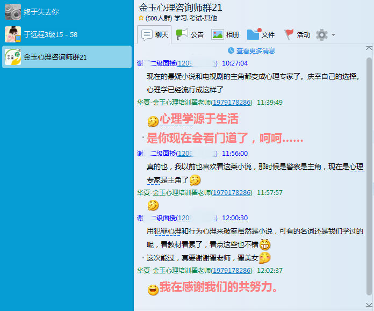Click the cartoon avatar of 于远程3级15

click(13, 34)
